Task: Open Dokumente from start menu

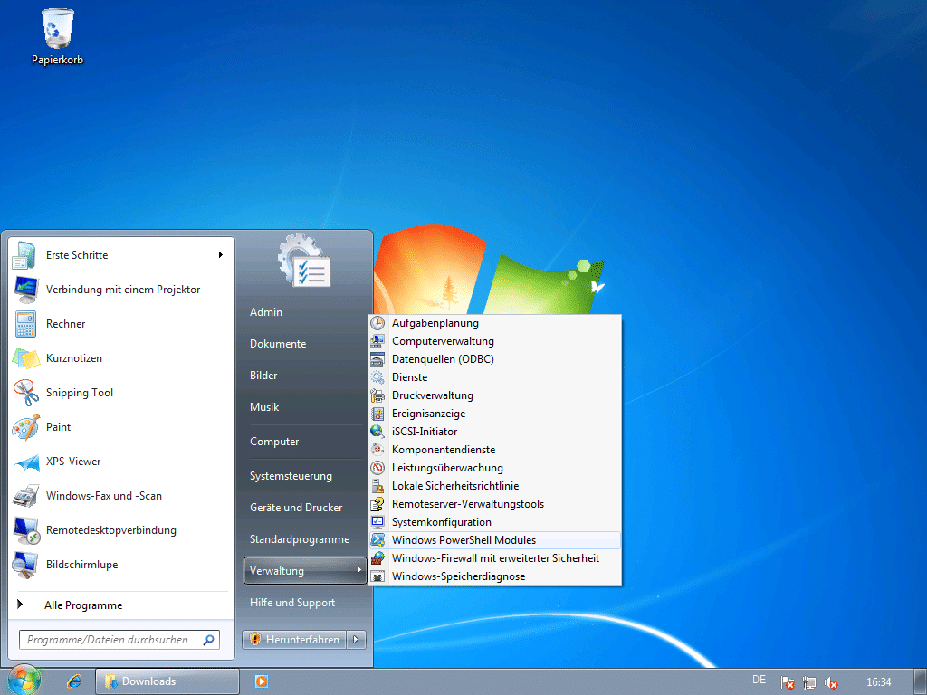Action: (278, 344)
